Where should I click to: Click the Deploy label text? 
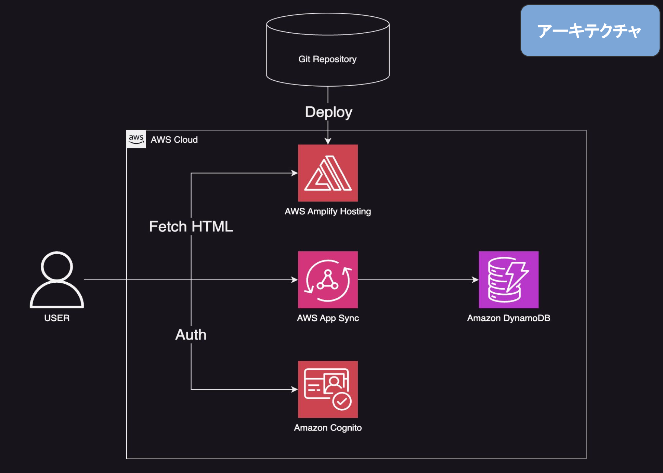point(328,112)
